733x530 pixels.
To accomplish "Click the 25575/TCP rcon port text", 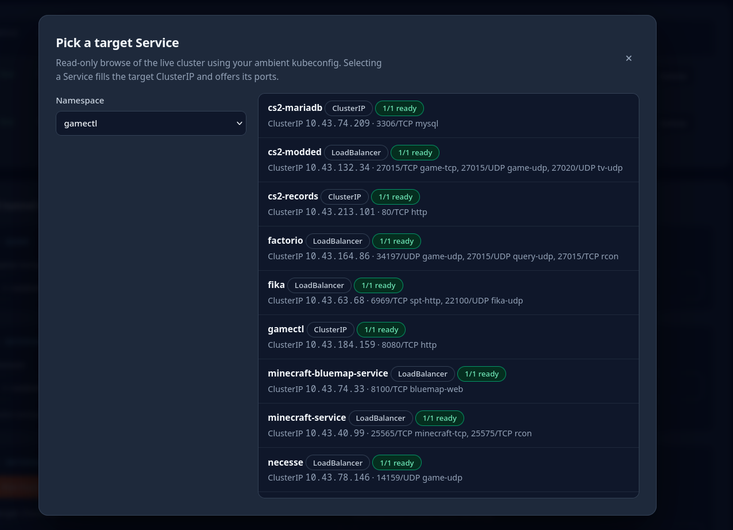I will pos(501,433).
